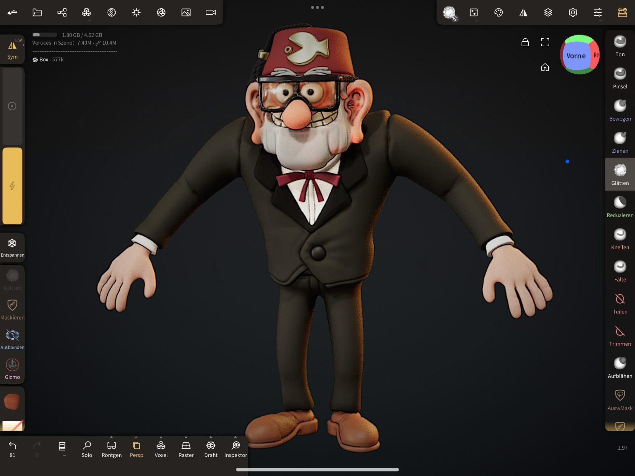
Task: Click the redo arrow button
Action: pos(37,449)
